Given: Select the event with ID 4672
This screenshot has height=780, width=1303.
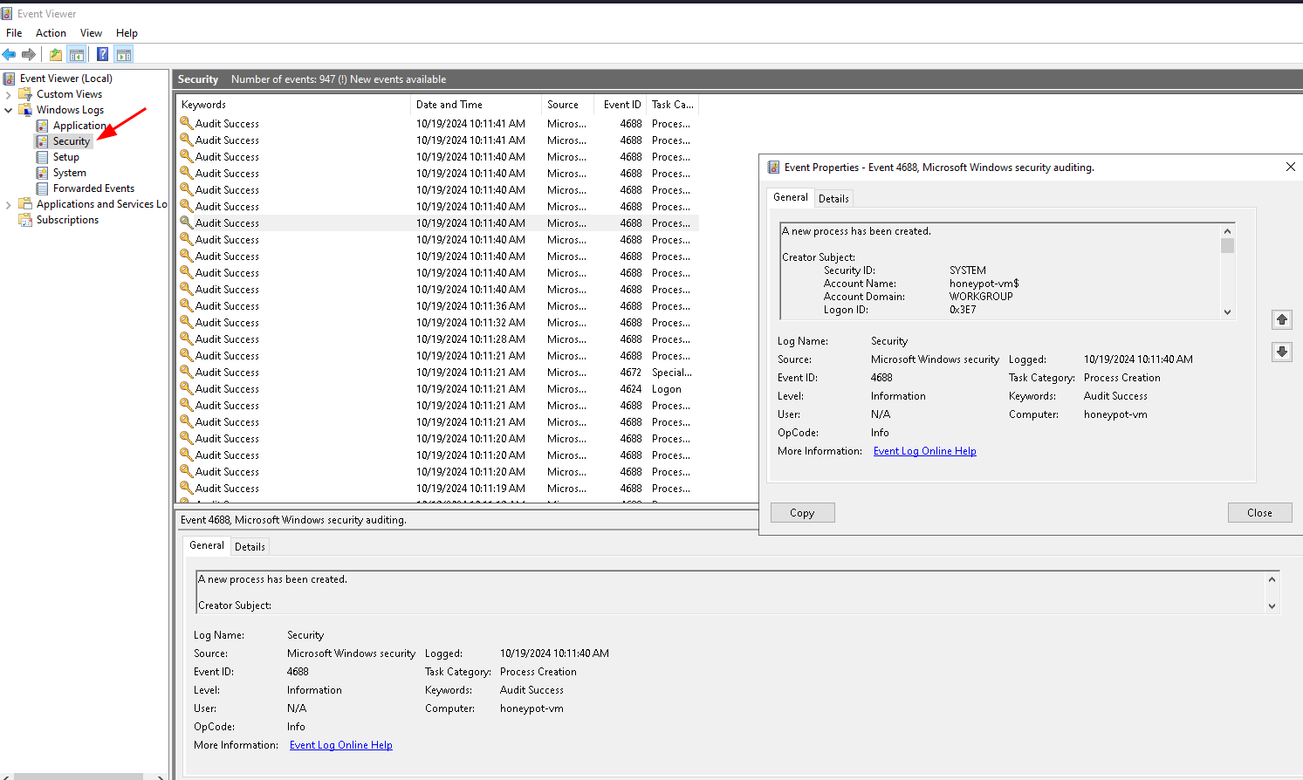Looking at the screenshot, I should (631, 373).
